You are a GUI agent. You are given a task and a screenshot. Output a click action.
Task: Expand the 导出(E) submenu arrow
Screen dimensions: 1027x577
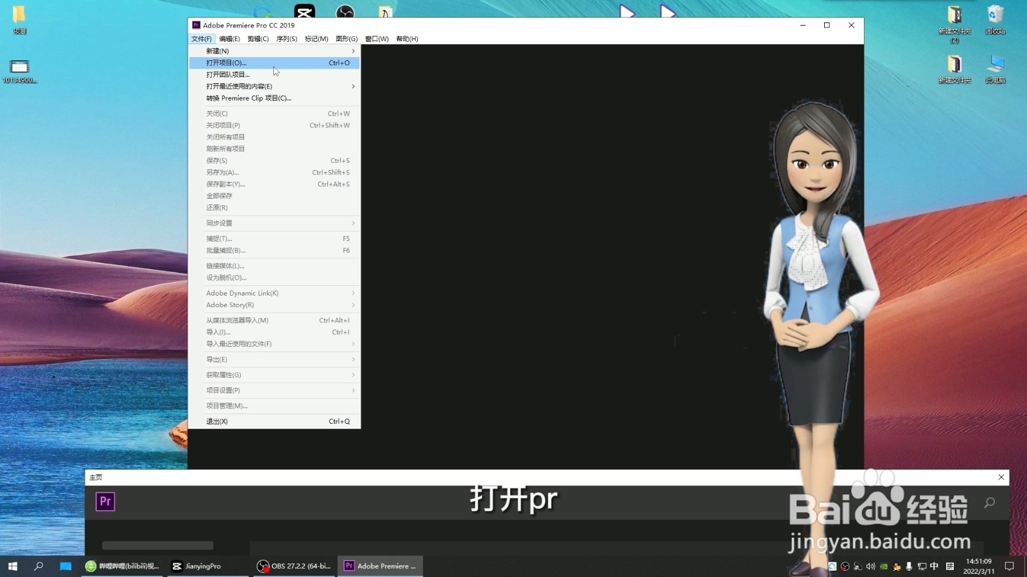tap(353, 360)
